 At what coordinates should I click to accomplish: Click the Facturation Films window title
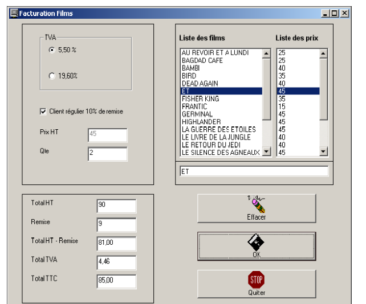46,13
